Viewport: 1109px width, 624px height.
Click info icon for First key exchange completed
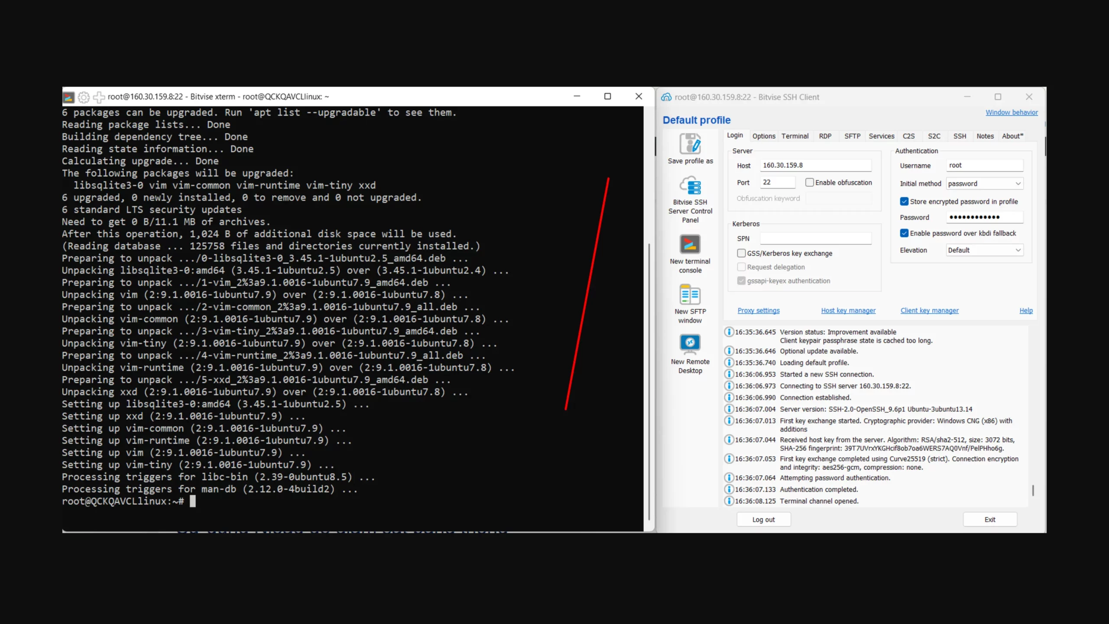729,458
